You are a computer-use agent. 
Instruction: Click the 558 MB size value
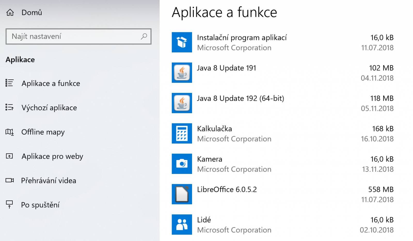click(x=381, y=189)
